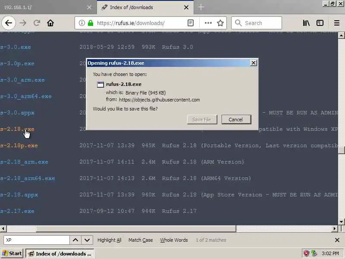Open the rufus-3.0_arm.exe link
The width and height of the screenshot is (345, 259).
(x=22, y=80)
